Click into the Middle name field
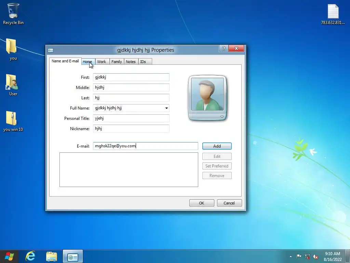350x263 pixels. pos(131,87)
